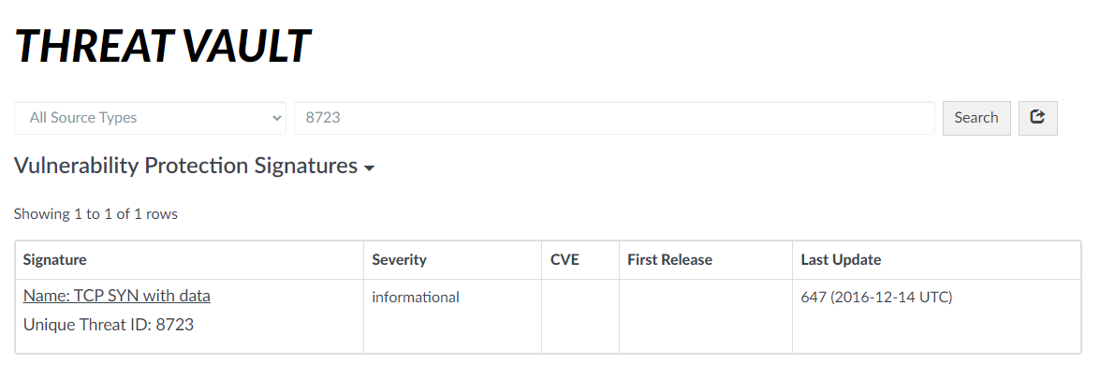This screenshot has width=1100, height=379.
Task: Click the Last Update column header
Action: pyautogui.click(x=841, y=260)
